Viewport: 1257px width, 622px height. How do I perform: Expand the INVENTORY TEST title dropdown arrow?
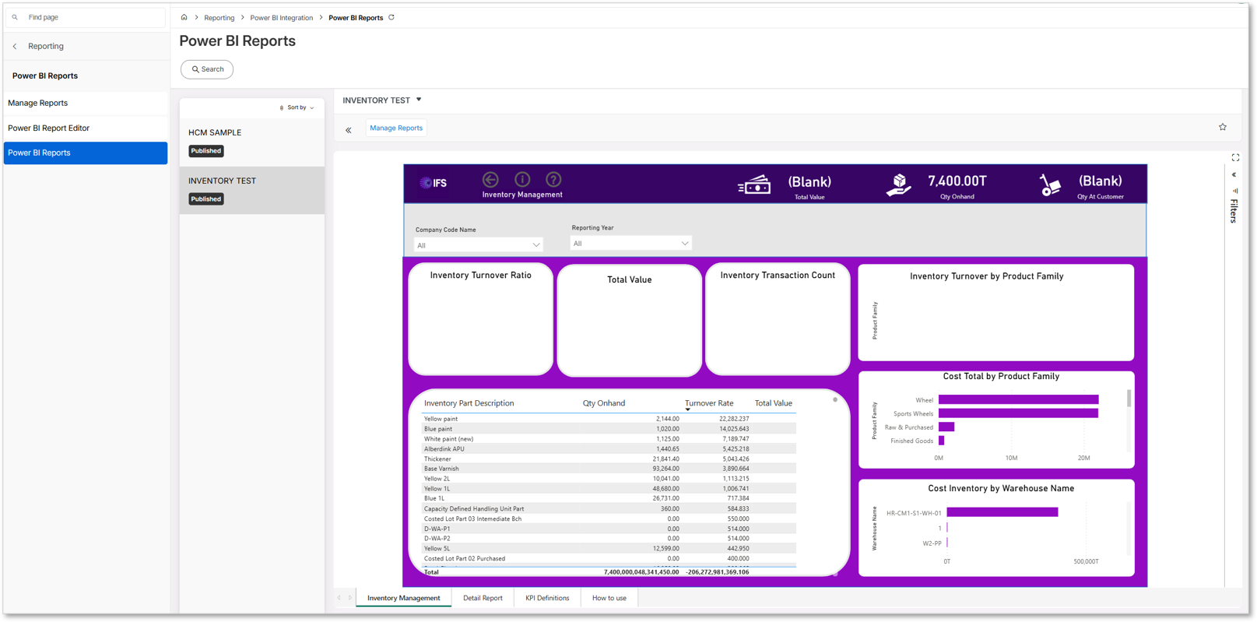(x=419, y=100)
